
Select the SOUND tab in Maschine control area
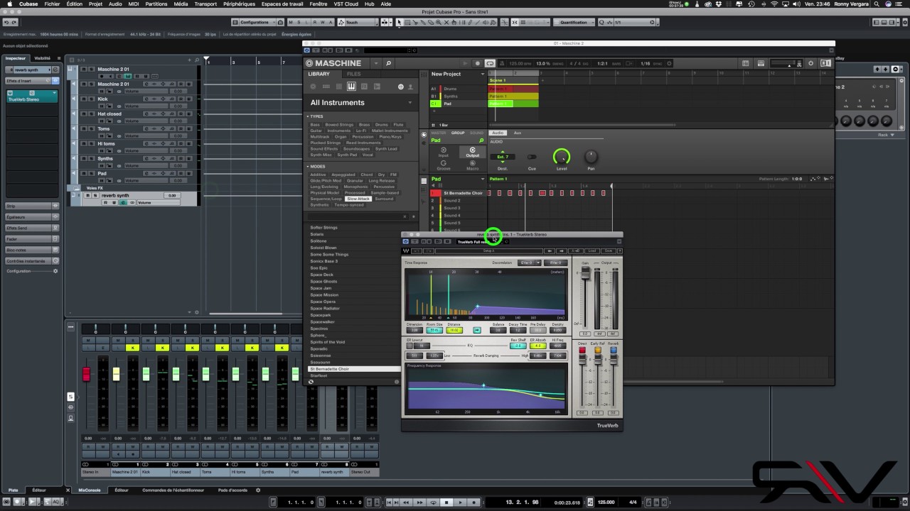click(x=476, y=133)
